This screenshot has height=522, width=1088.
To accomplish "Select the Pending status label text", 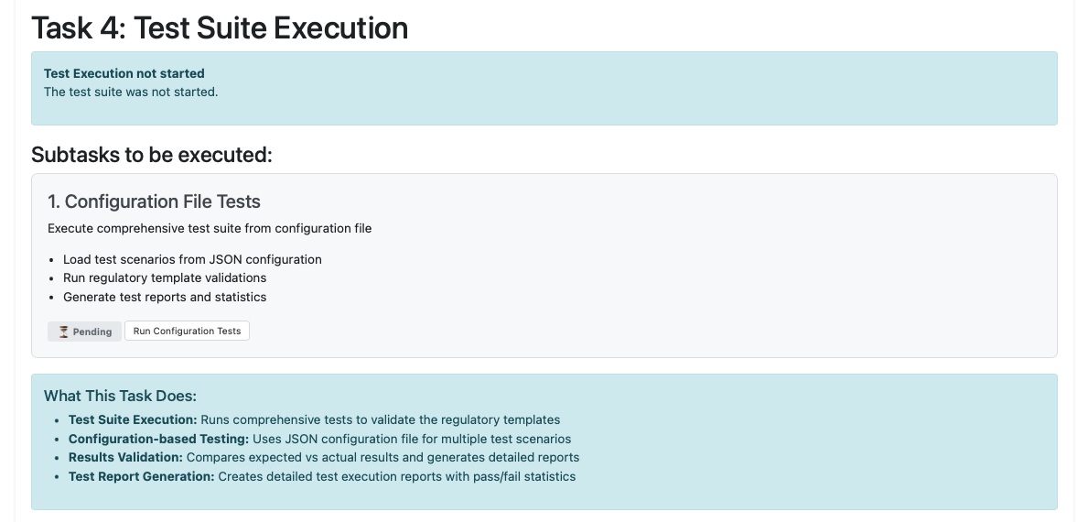I will tap(92, 332).
